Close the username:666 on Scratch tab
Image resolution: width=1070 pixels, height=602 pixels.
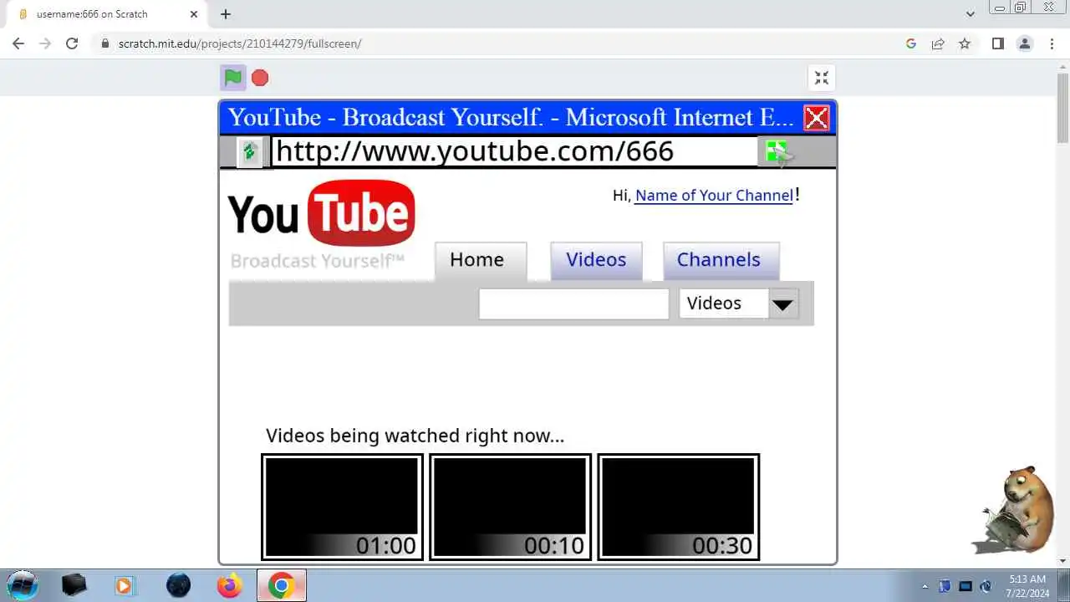click(x=194, y=14)
